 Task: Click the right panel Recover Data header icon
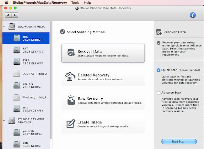pos(159,32)
